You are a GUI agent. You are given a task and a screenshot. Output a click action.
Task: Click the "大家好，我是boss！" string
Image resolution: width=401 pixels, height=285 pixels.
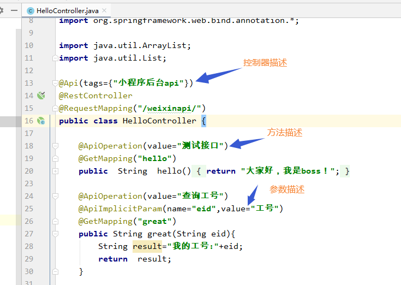288,171
